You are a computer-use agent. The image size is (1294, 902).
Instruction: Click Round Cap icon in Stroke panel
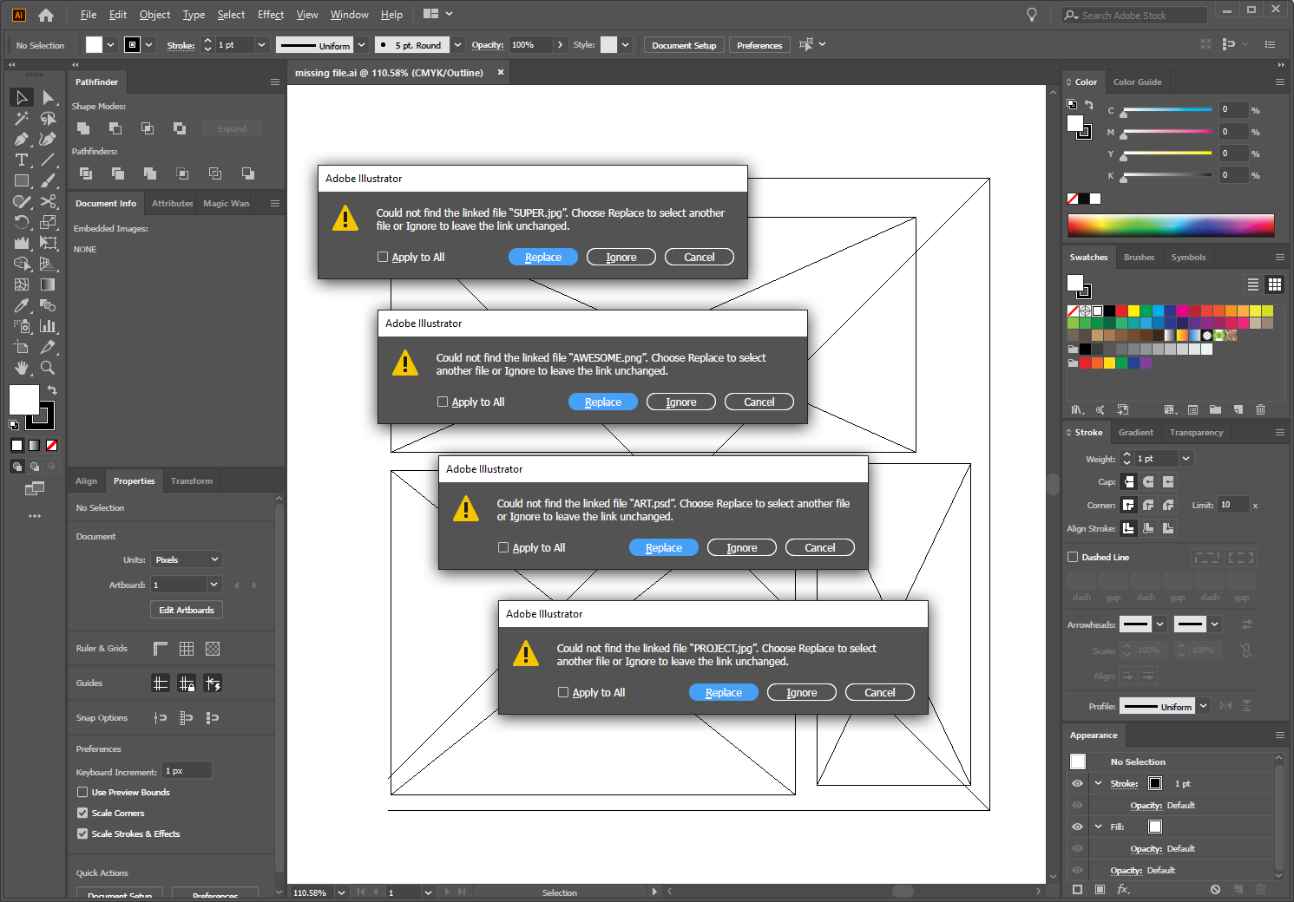pyautogui.click(x=1148, y=481)
